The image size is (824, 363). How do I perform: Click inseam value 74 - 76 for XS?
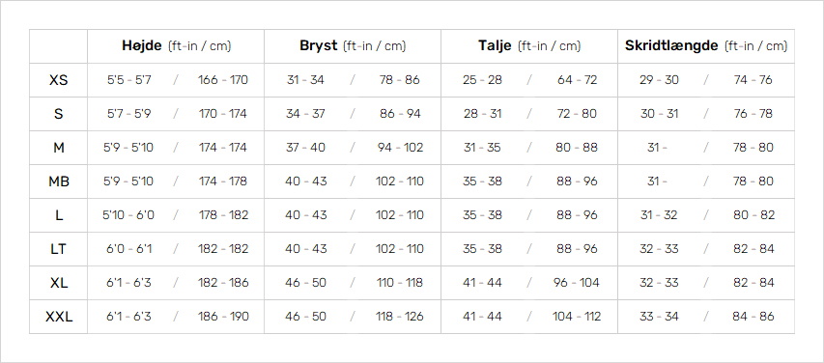[753, 80]
